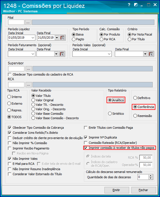Open calendar icon for Período Vales Data Final

[151, 54]
